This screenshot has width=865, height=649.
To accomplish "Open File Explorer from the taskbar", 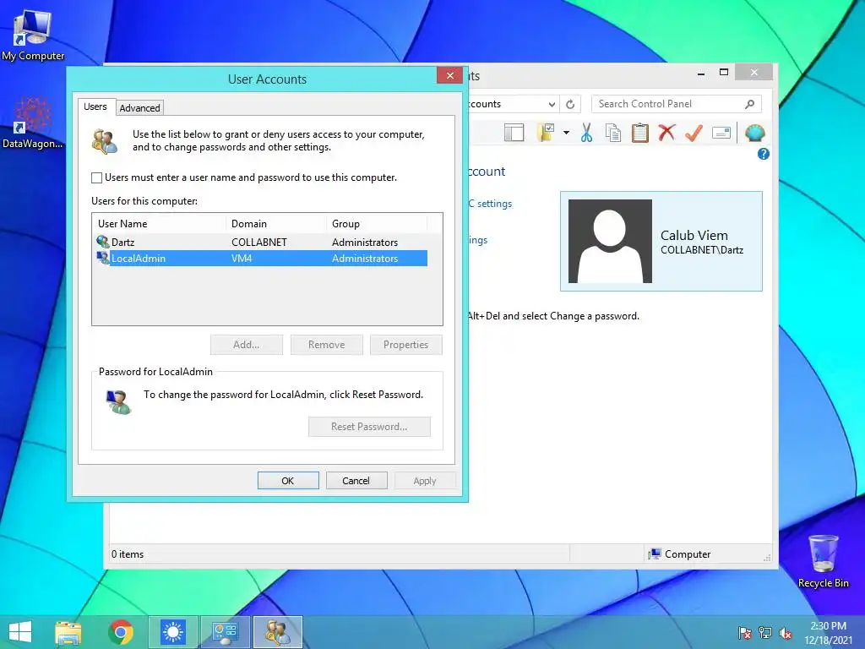I will click(68, 632).
